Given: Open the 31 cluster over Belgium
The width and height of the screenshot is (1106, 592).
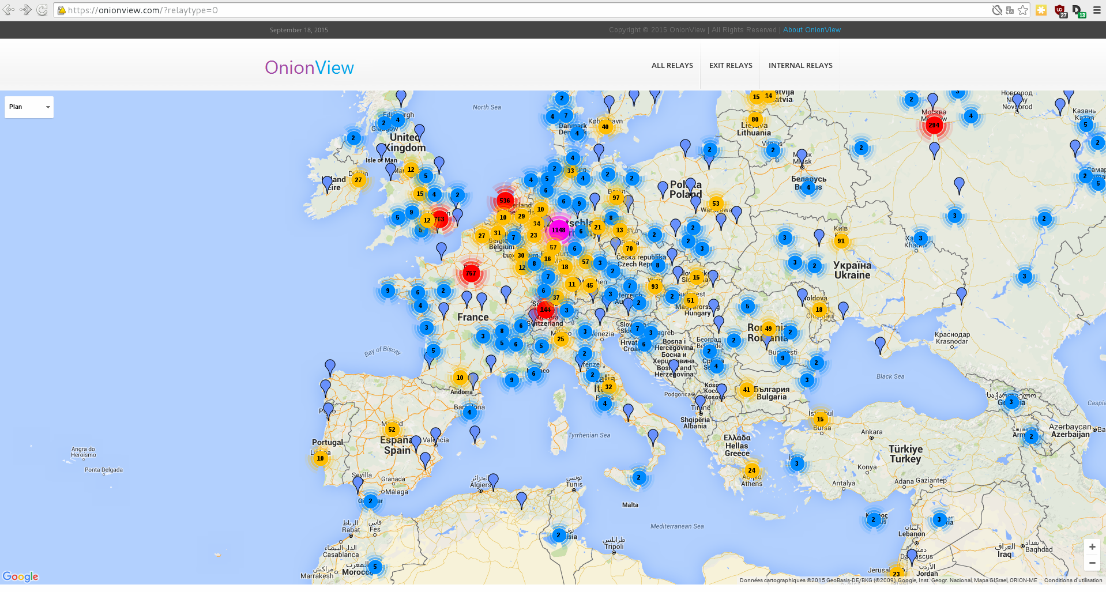Looking at the screenshot, I should 497,233.
